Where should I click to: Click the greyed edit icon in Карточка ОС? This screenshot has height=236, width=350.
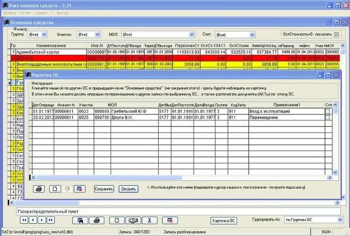(x=67, y=189)
